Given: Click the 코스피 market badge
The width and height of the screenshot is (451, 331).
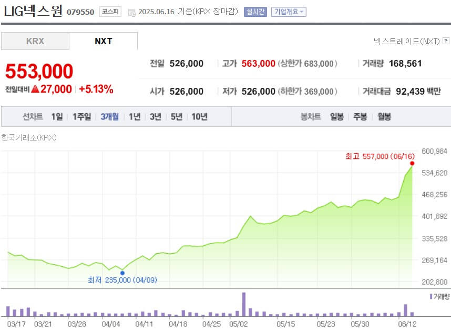Looking at the screenshot, I should pyautogui.click(x=110, y=12).
